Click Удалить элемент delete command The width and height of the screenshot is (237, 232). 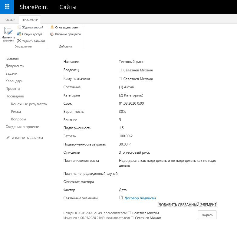click(x=31, y=41)
